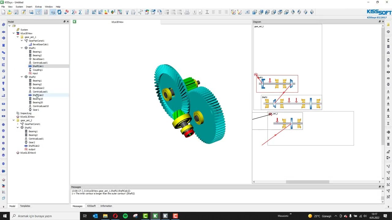
Task: Select Coupling1 in the model tree
Action: [x=37, y=70]
